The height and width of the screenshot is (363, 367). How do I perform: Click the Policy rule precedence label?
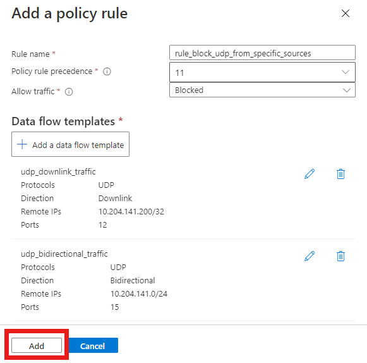point(52,71)
